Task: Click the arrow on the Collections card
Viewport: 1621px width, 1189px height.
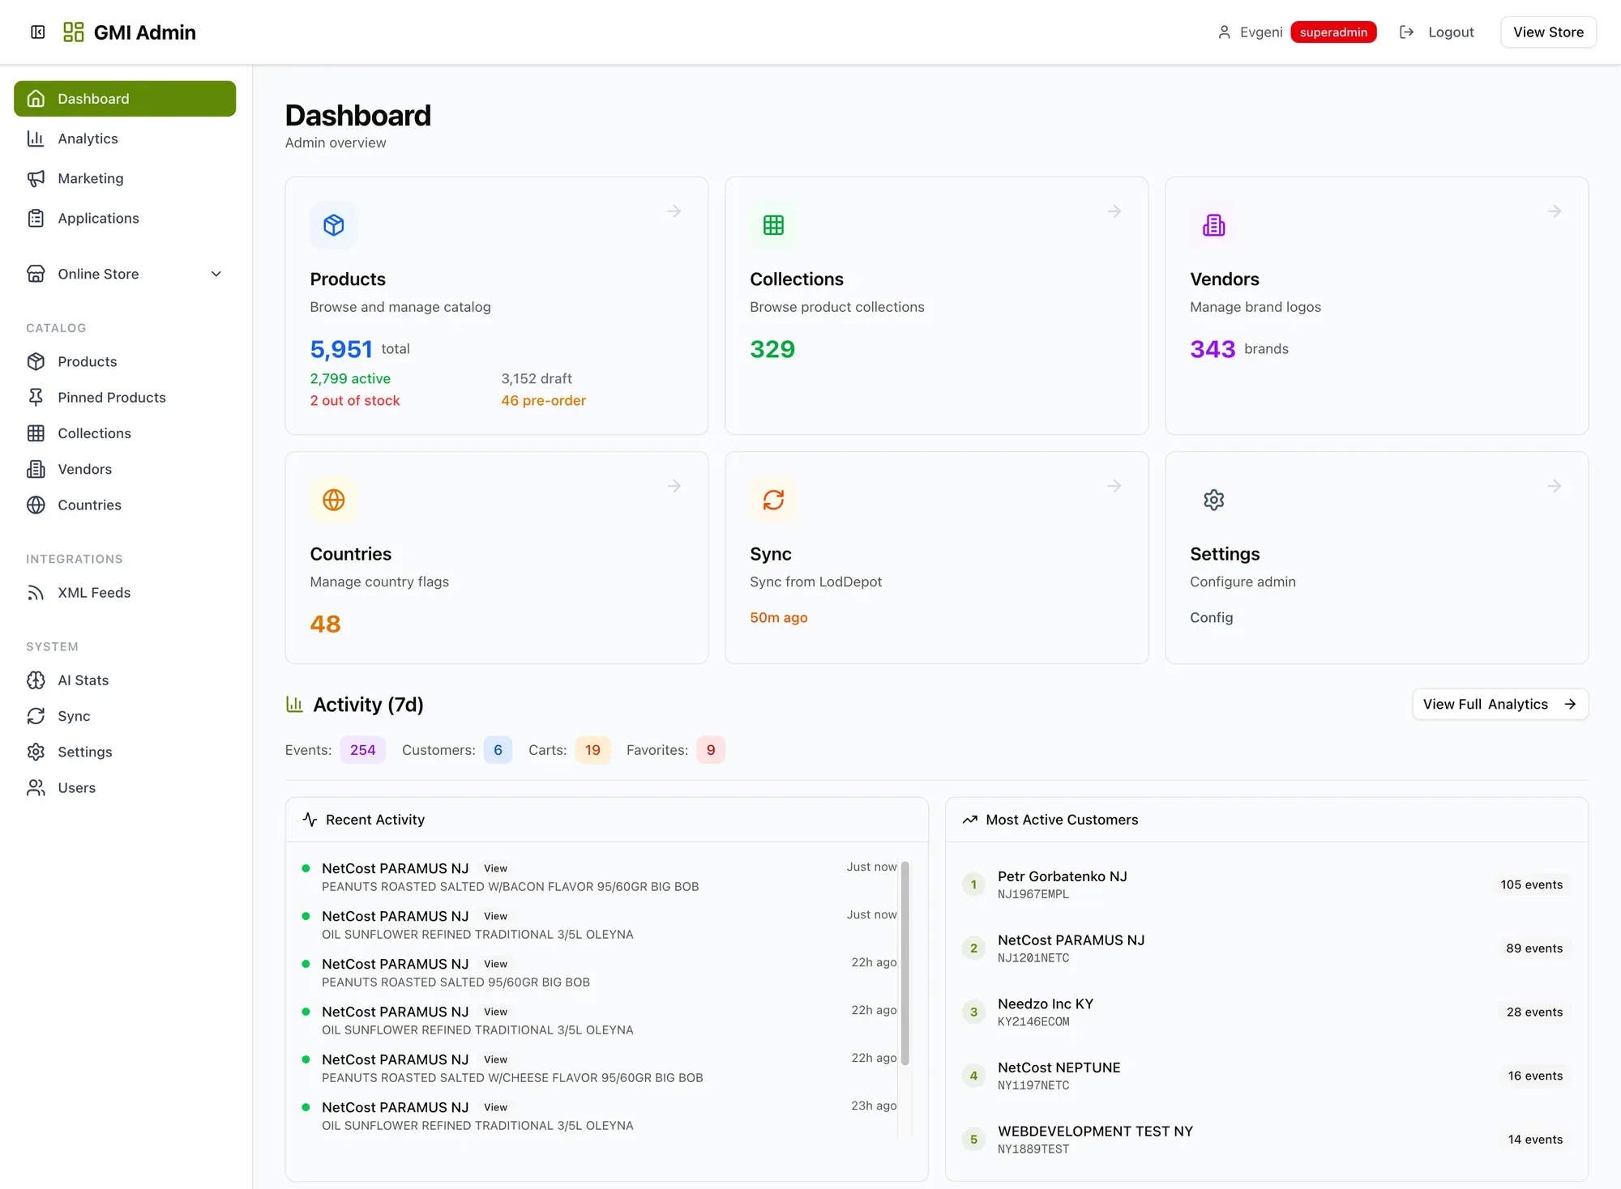Action: click(x=1114, y=211)
